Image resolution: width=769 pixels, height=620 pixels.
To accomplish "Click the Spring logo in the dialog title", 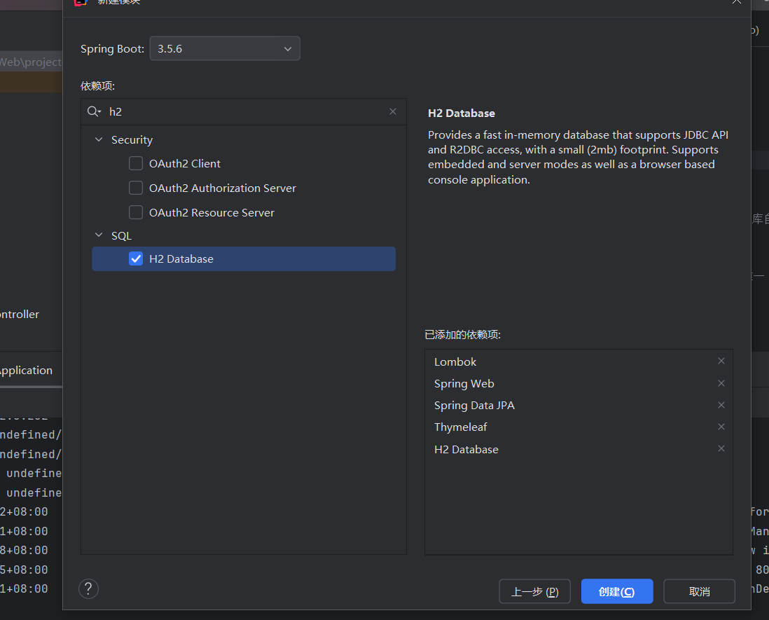I will tap(81, 4).
